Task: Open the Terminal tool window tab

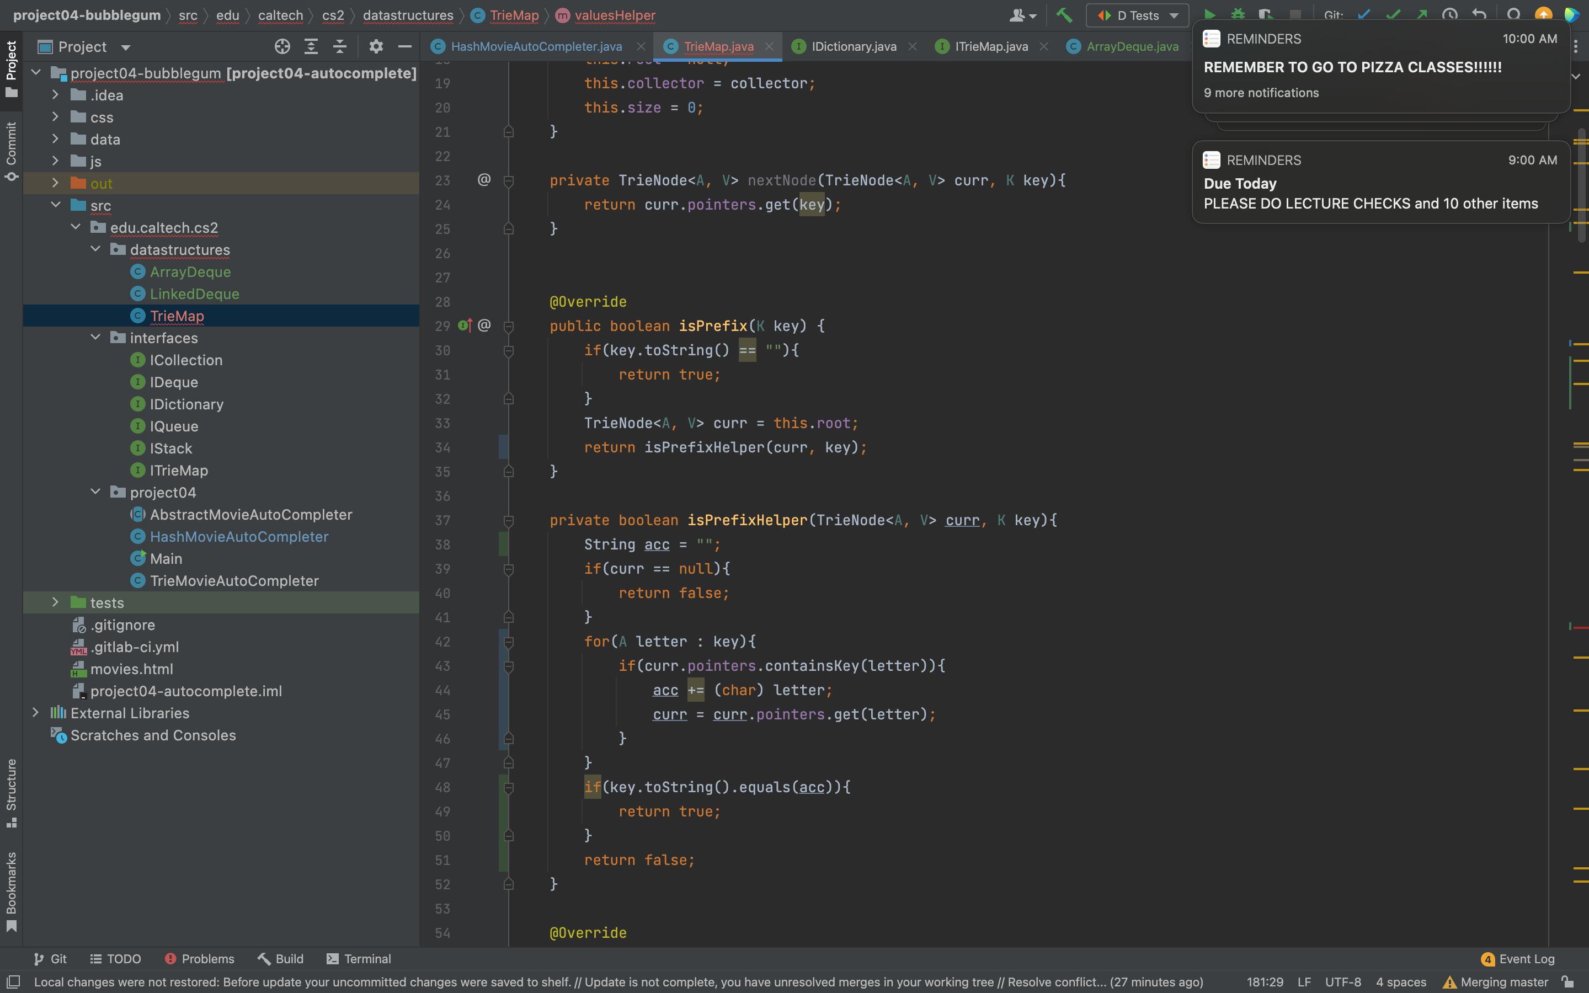Action: [359, 959]
